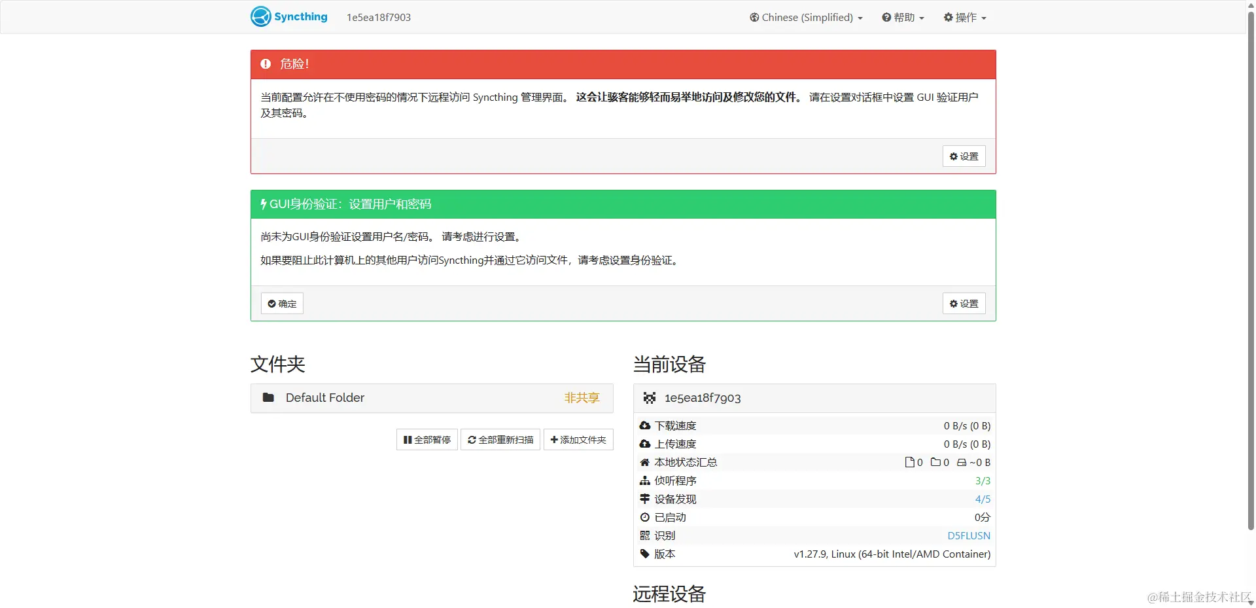Click the QR code icon beside 识别
The height and width of the screenshot is (608, 1256).
coord(645,535)
